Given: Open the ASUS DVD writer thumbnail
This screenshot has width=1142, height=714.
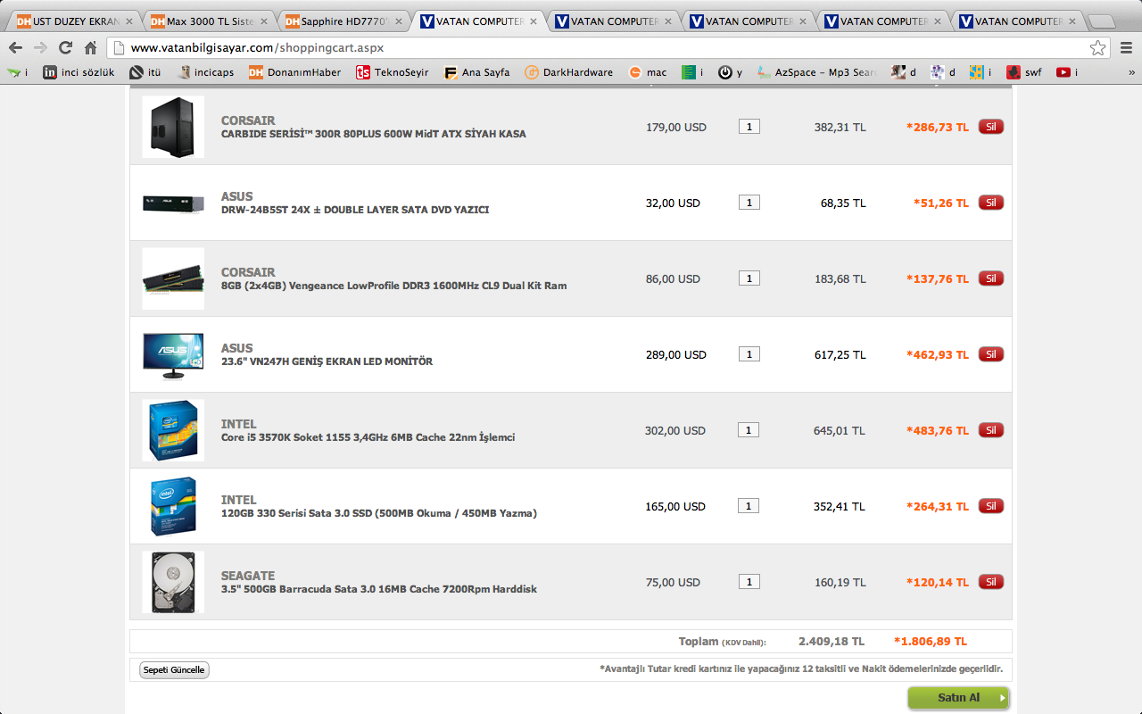Looking at the screenshot, I should pyautogui.click(x=173, y=203).
